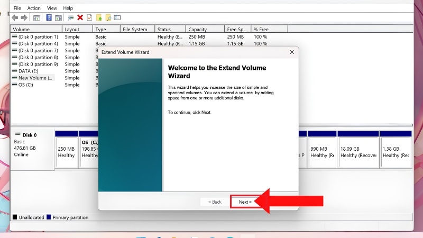This screenshot has width=423, height=238.
Task: Click the blue Primary partition legend swatch
Action: tap(49, 217)
